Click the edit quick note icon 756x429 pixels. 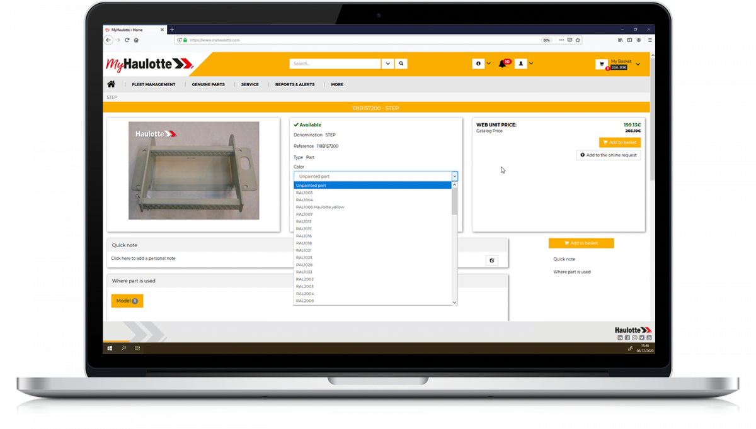coord(492,260)
